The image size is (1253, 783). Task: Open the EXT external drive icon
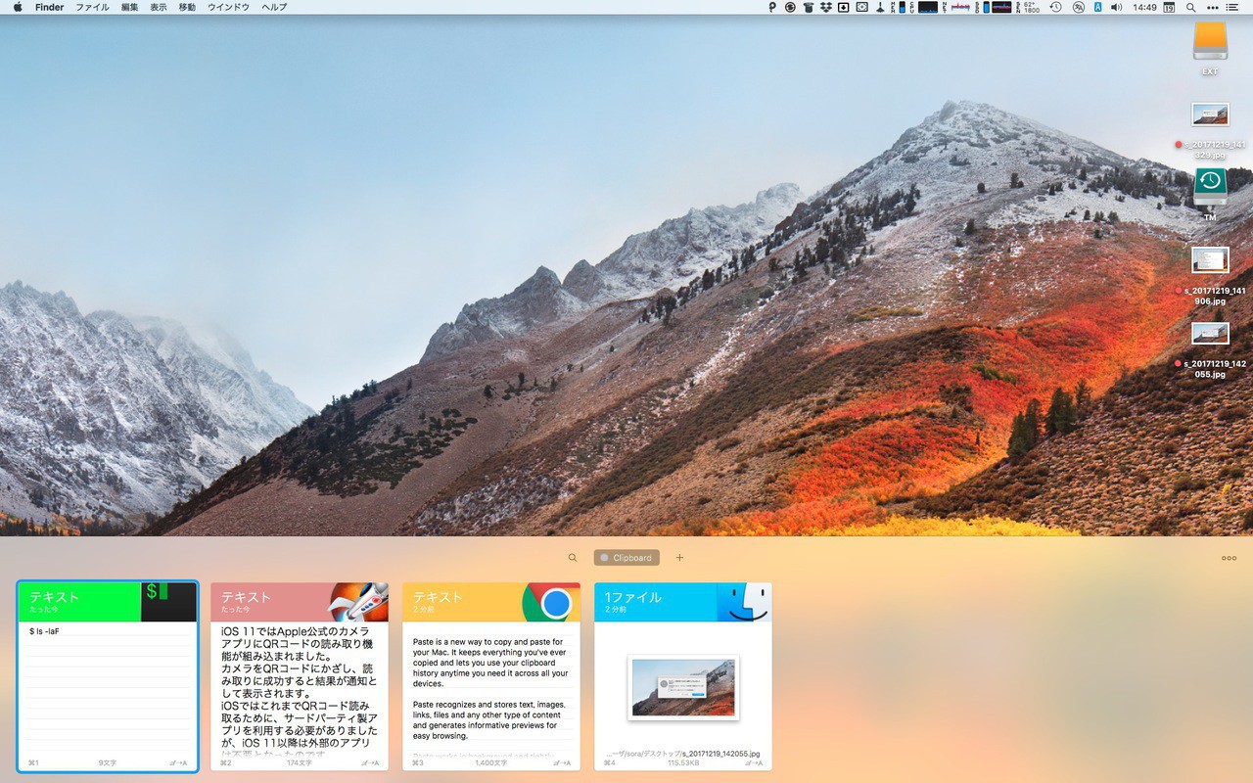(1210, 43)
